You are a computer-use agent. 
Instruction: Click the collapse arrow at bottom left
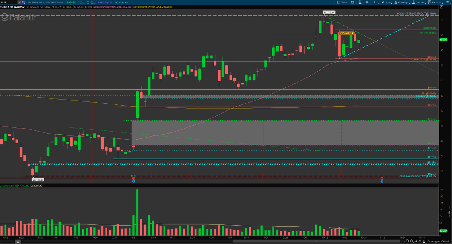click(x=18, y=242)
